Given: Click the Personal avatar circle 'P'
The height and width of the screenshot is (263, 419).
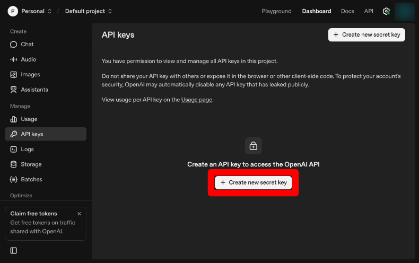Looking at the screenshot, I should (x=13, y=11).
